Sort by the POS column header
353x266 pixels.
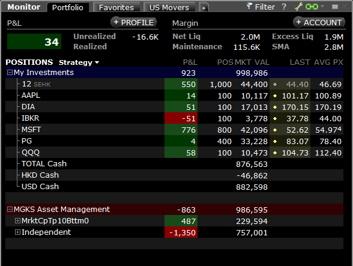tap(225, 62)
